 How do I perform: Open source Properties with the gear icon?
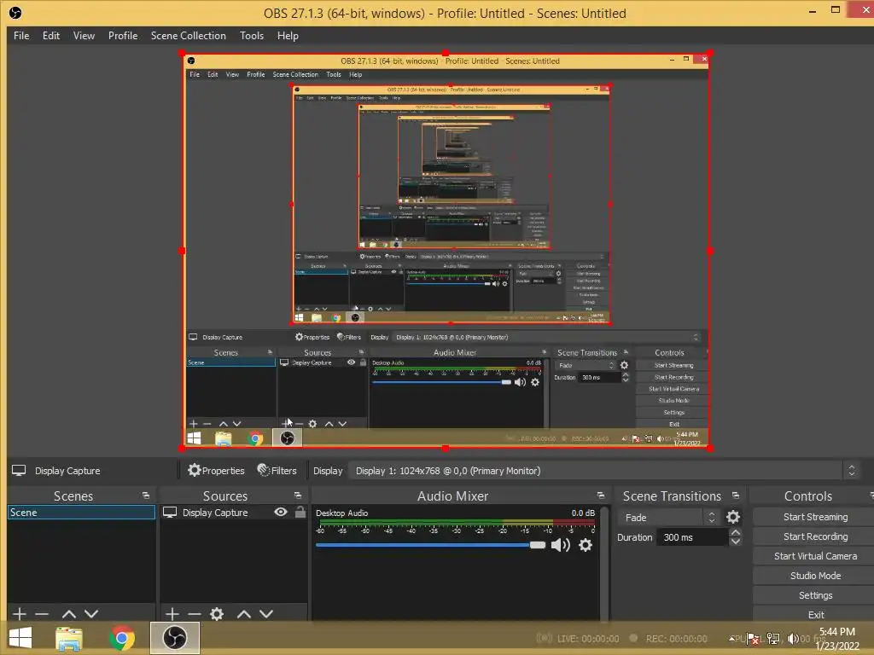[216, 471]
